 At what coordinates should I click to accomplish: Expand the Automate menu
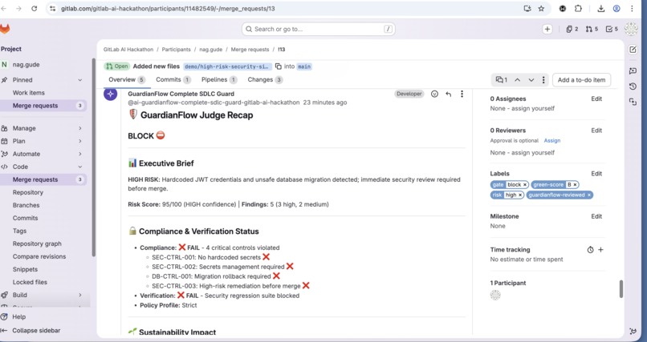80,154
